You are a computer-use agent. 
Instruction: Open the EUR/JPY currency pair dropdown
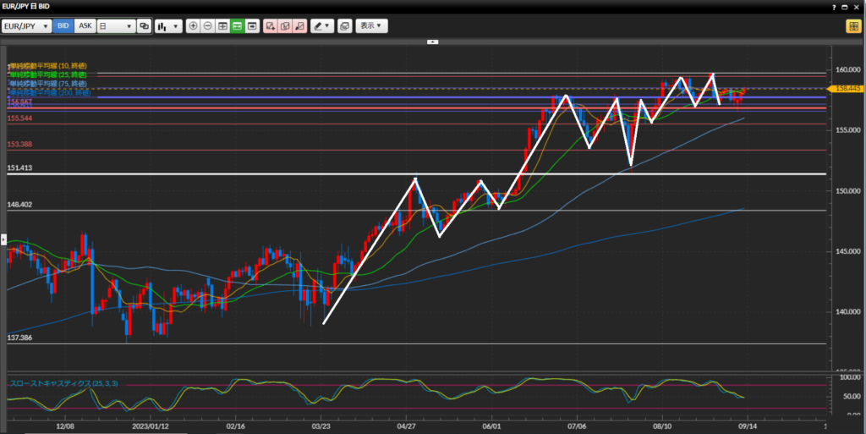27,26
